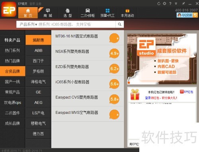The width and height of the screenshot is (199, 152).
Task: Select 热门系列 category
Action: pos(12,51)
